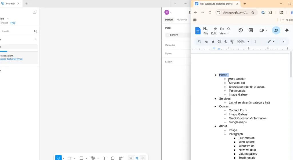Open Google Docs version history clock icon
The height and width of the screenshot is (160, 293).
241,30
